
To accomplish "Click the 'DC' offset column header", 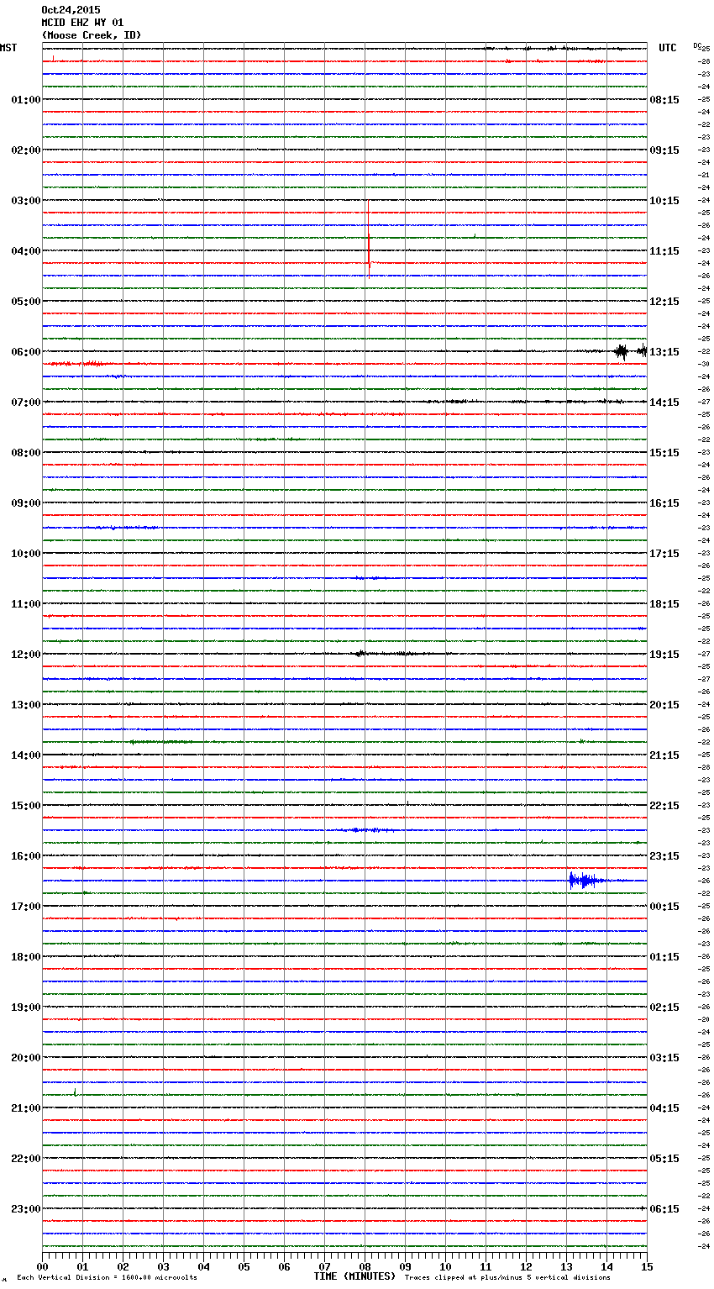I will click(x=697, y=45).
